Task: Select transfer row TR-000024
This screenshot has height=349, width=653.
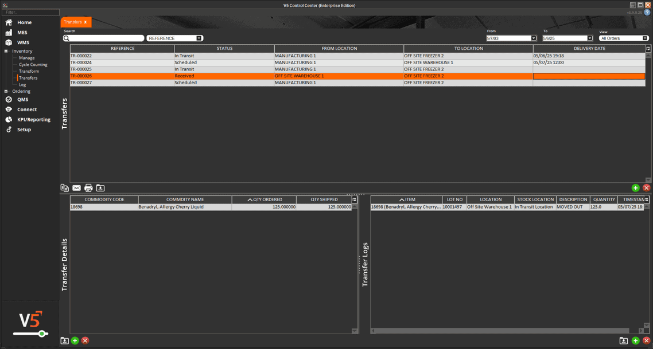Action: [x=357, y=62]
